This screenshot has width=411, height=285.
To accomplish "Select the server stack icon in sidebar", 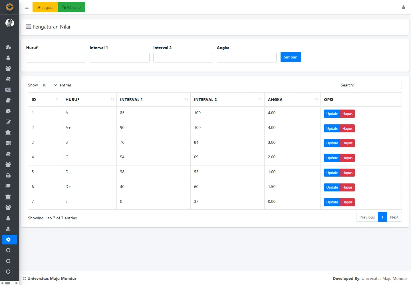I will click(x=8, y=143).
